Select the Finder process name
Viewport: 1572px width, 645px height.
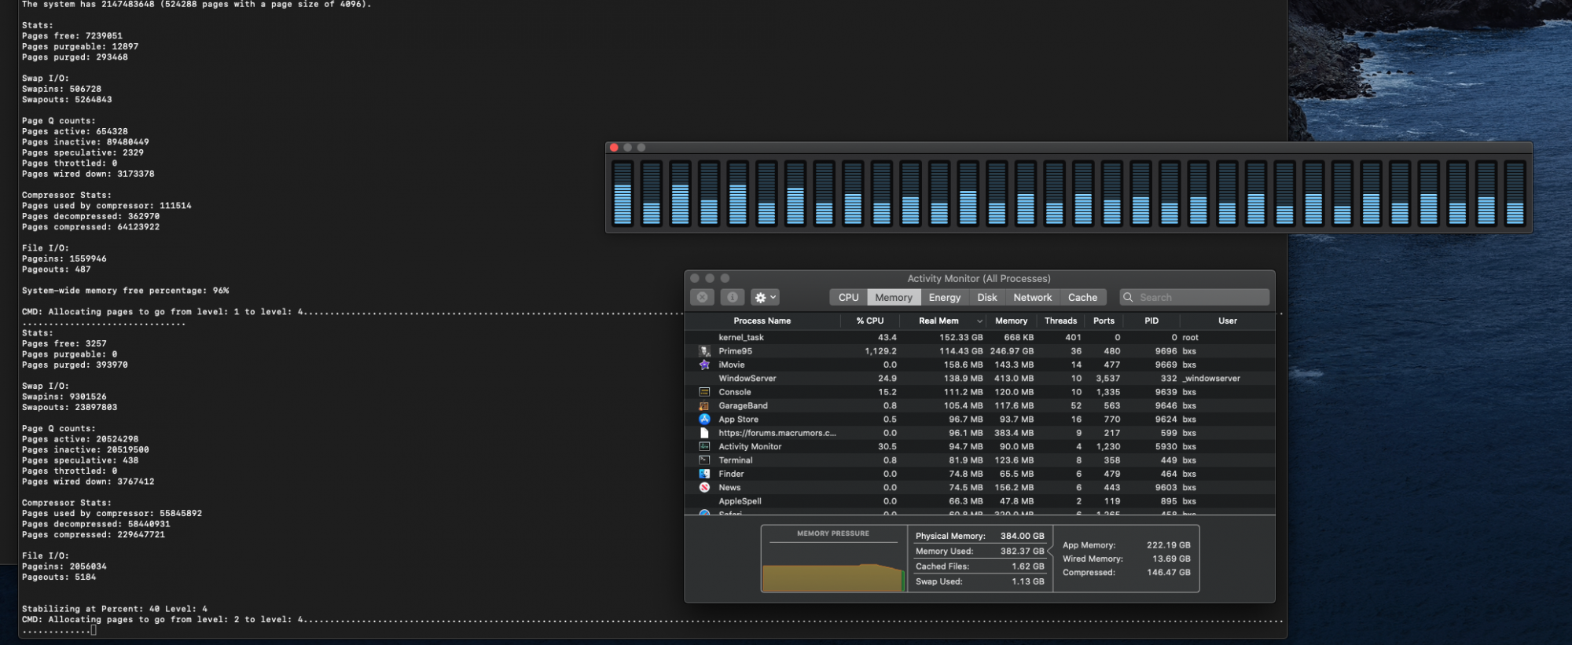(x=731, y=474)
